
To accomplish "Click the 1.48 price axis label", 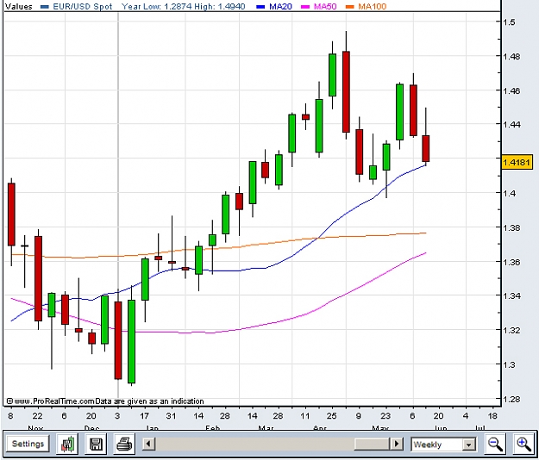I will (x=511, y=56).
